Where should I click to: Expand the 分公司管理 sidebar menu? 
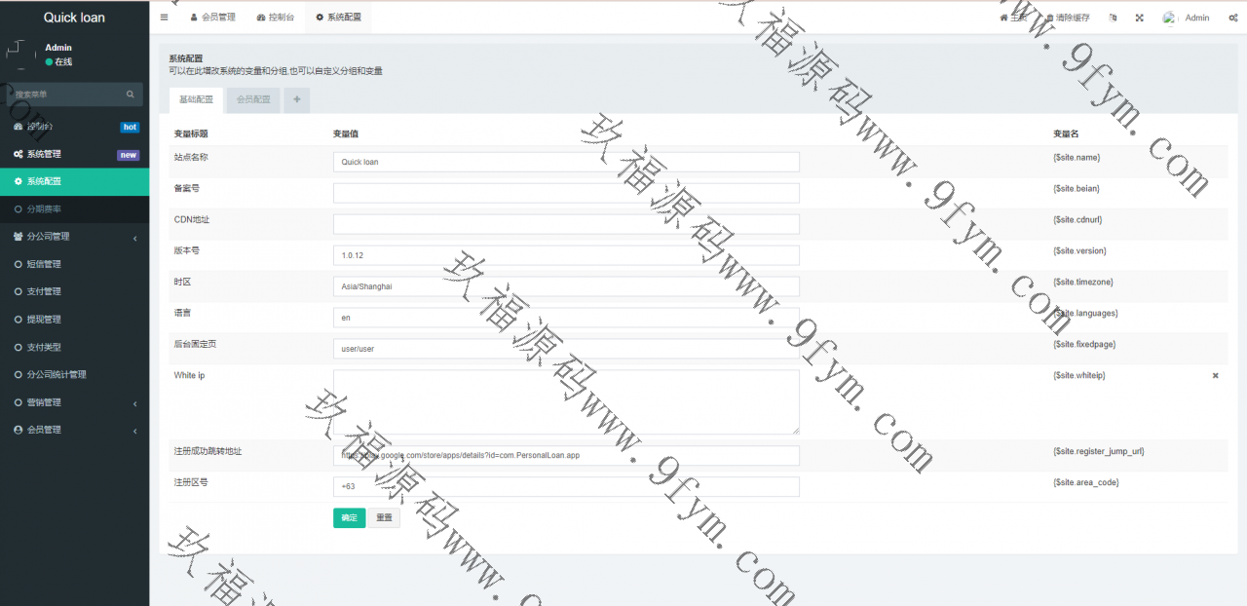[74, 237]
